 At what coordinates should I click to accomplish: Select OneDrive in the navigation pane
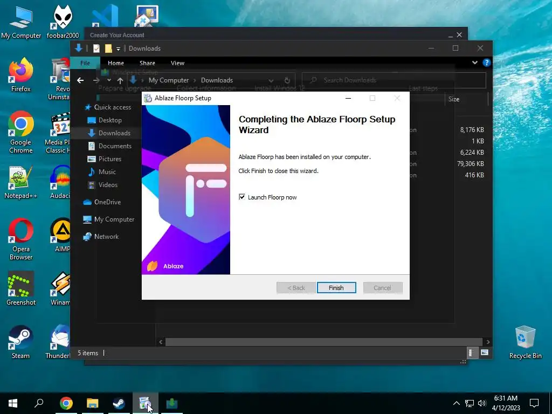[102, 202]
